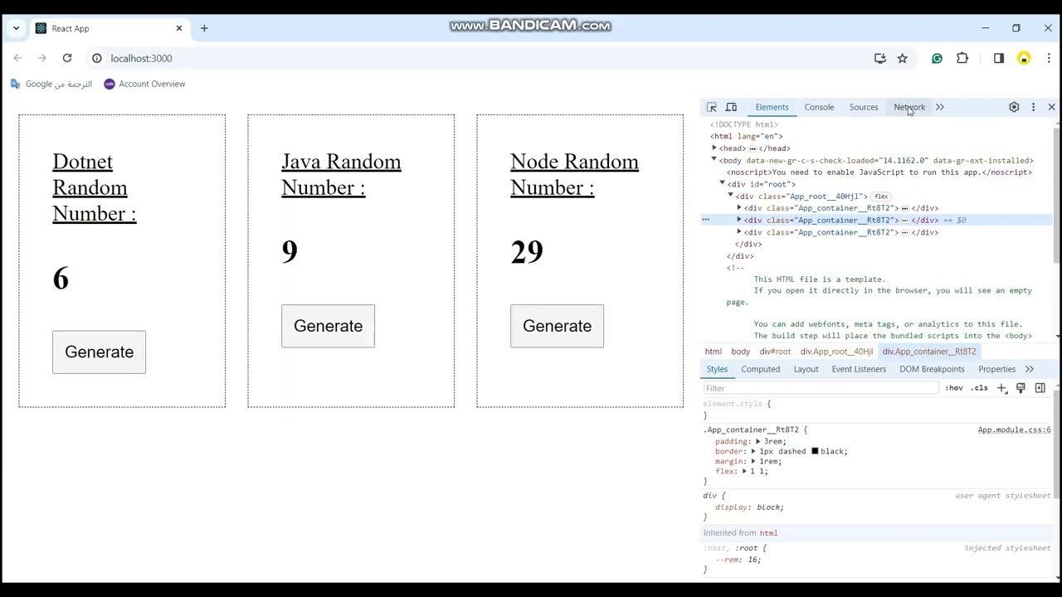The image size is (1062, 597).
Task: Open the DOM Breakpoints tab
Action: tap(932, 369)
